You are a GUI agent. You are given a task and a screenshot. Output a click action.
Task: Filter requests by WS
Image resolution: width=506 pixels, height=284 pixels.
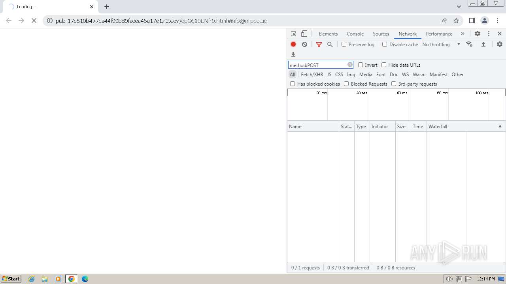(x=405, y=74)
